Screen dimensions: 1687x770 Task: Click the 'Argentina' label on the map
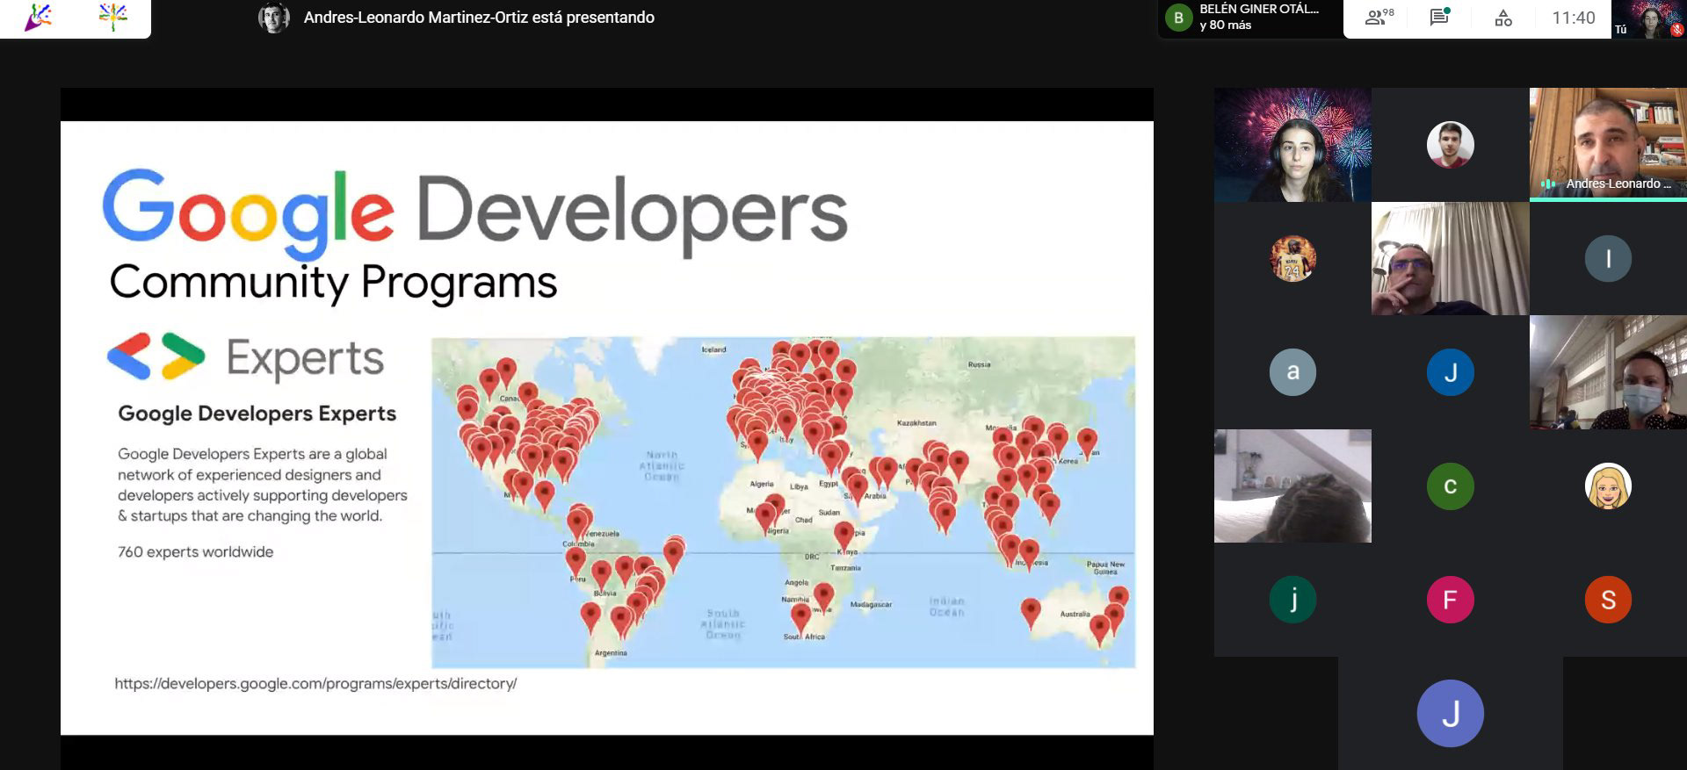[x=611, y=653]
